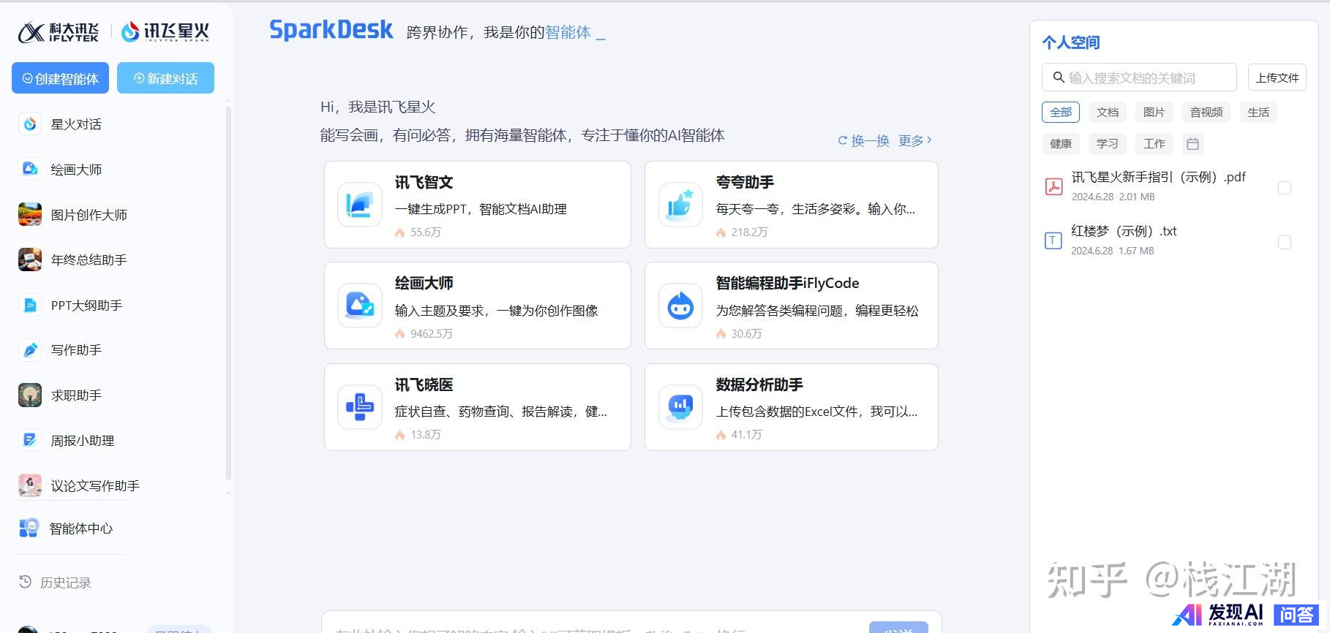The width and height of the screenshot is (1330, 633).
Task: Switch to the 文档 filter tab
Action: 1107,112
